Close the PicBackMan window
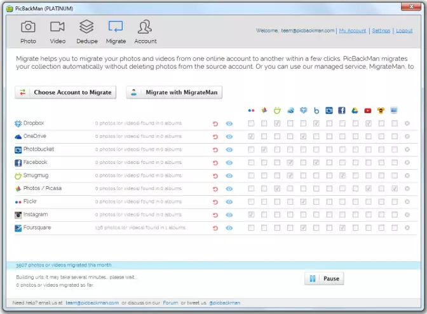This screenshot has width=427, height=314. [411, 6]
